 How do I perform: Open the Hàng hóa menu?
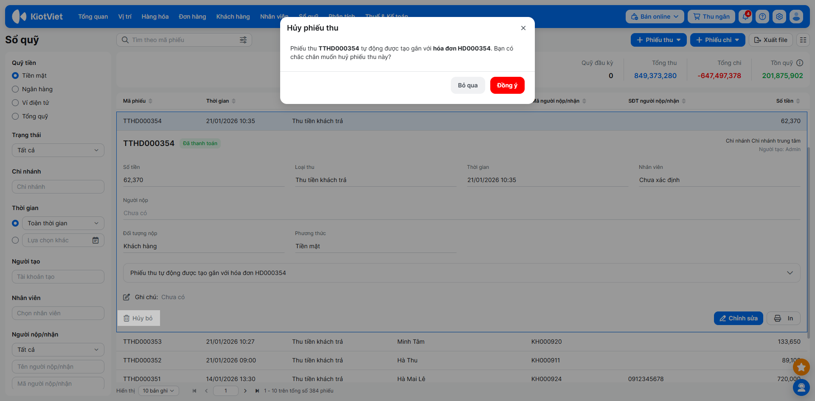pos(155,17)
